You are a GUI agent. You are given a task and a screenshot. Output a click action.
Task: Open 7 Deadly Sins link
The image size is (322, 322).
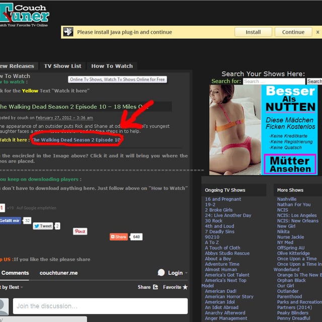click(219, 231)
